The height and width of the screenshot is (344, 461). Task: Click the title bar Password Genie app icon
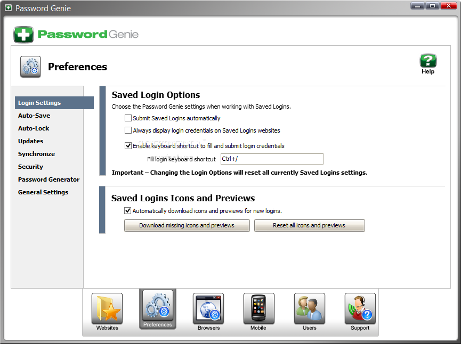pos(8,8)
